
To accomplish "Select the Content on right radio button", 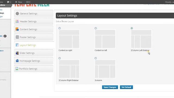I will point(60,28).
